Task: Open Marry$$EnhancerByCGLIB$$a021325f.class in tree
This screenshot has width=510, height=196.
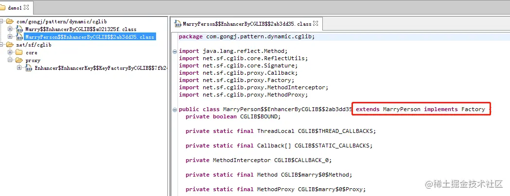Action: [x=81, y=30]
